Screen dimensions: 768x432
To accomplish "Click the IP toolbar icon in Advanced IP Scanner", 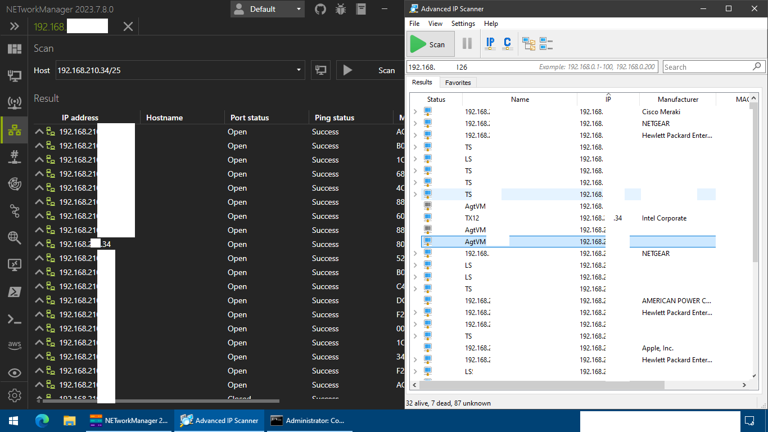I will pos(490,43).
